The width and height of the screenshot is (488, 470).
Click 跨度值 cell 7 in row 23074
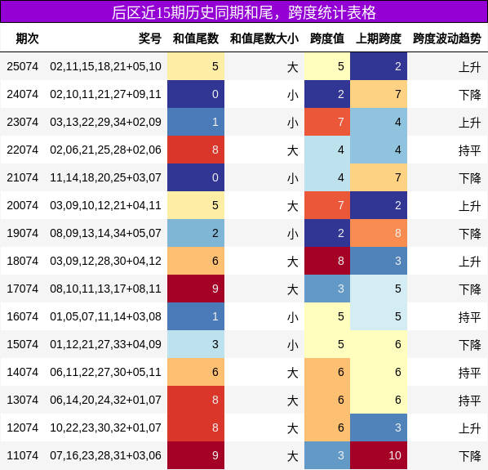[327, 122]
